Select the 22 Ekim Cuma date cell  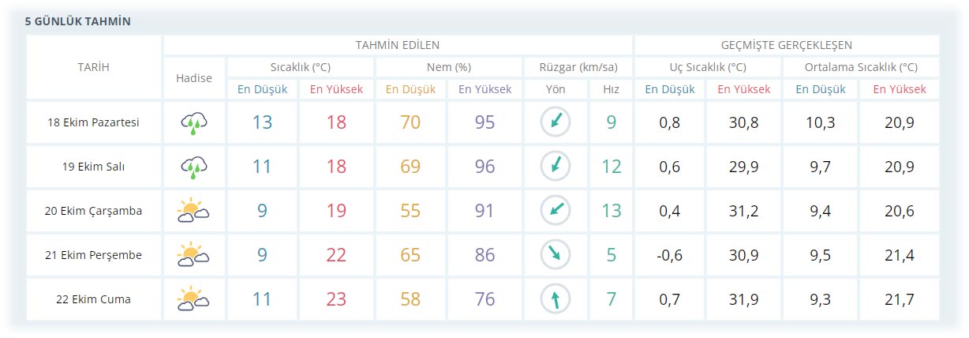(94, 299)
